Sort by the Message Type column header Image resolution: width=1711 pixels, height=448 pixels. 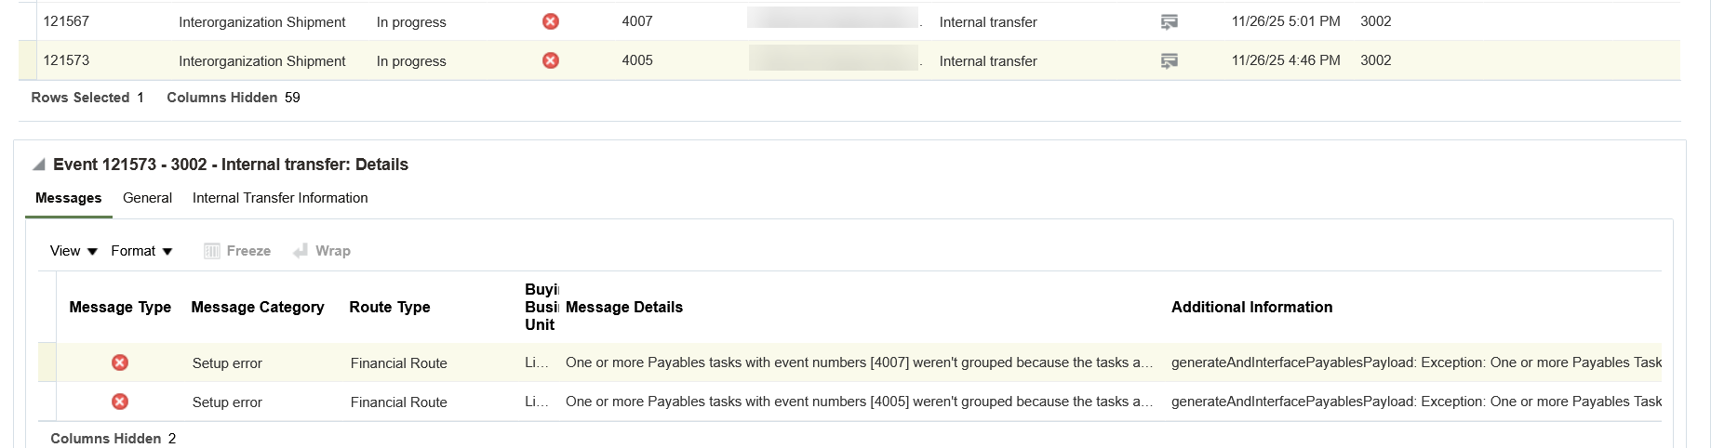(120, 307)
